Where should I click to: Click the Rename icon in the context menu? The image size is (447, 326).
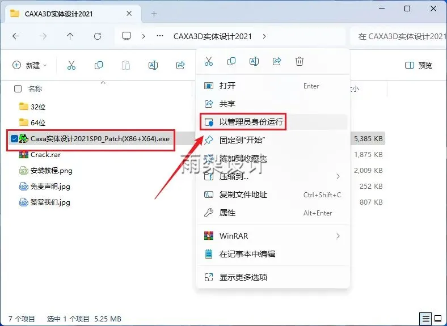[x=254, y=61]
